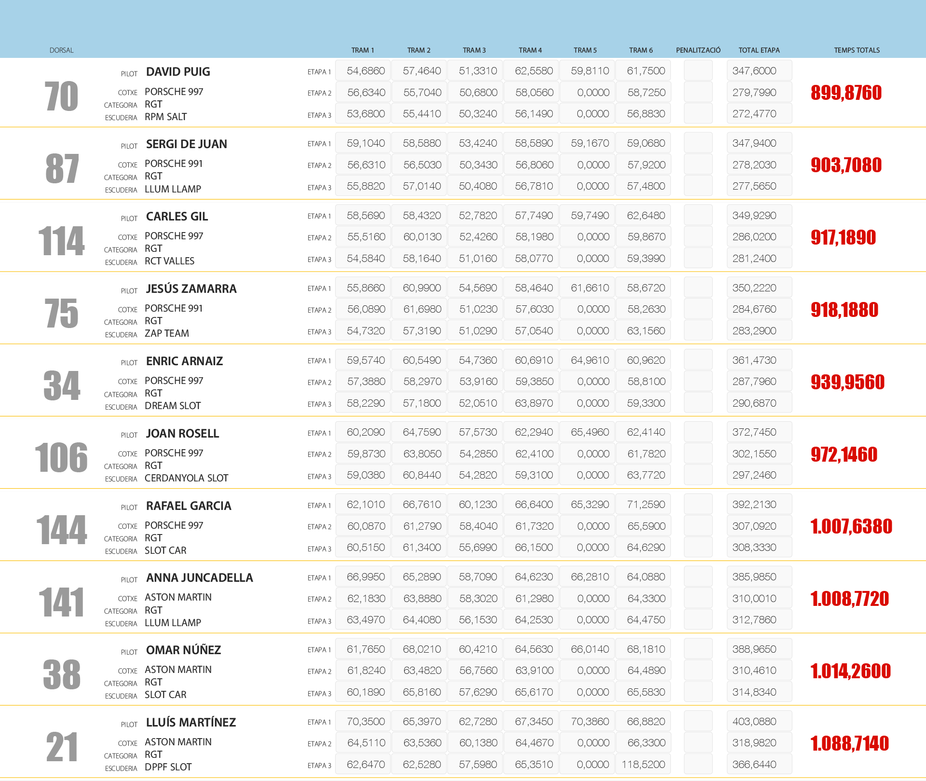Click the PENALITZACIÓ column header
This screenshot has height=781, width=926.
click(698, 50)
